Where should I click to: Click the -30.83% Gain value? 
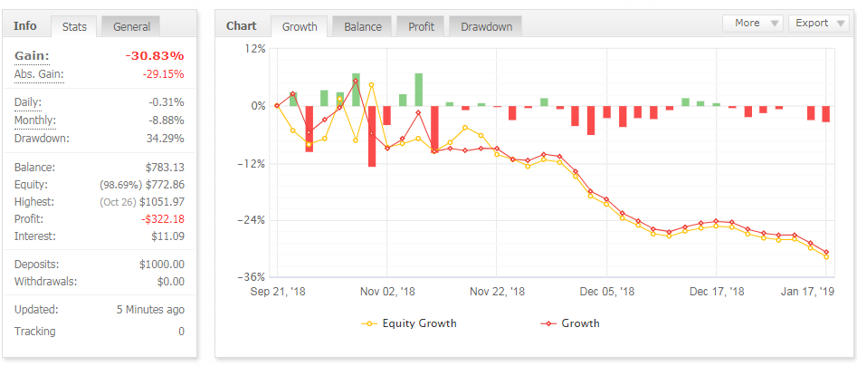(153, 56)
